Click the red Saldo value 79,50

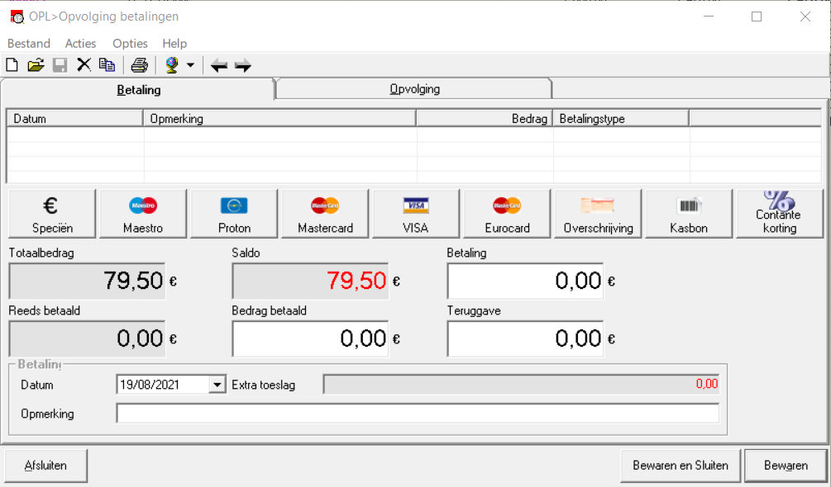pos(356,281)
